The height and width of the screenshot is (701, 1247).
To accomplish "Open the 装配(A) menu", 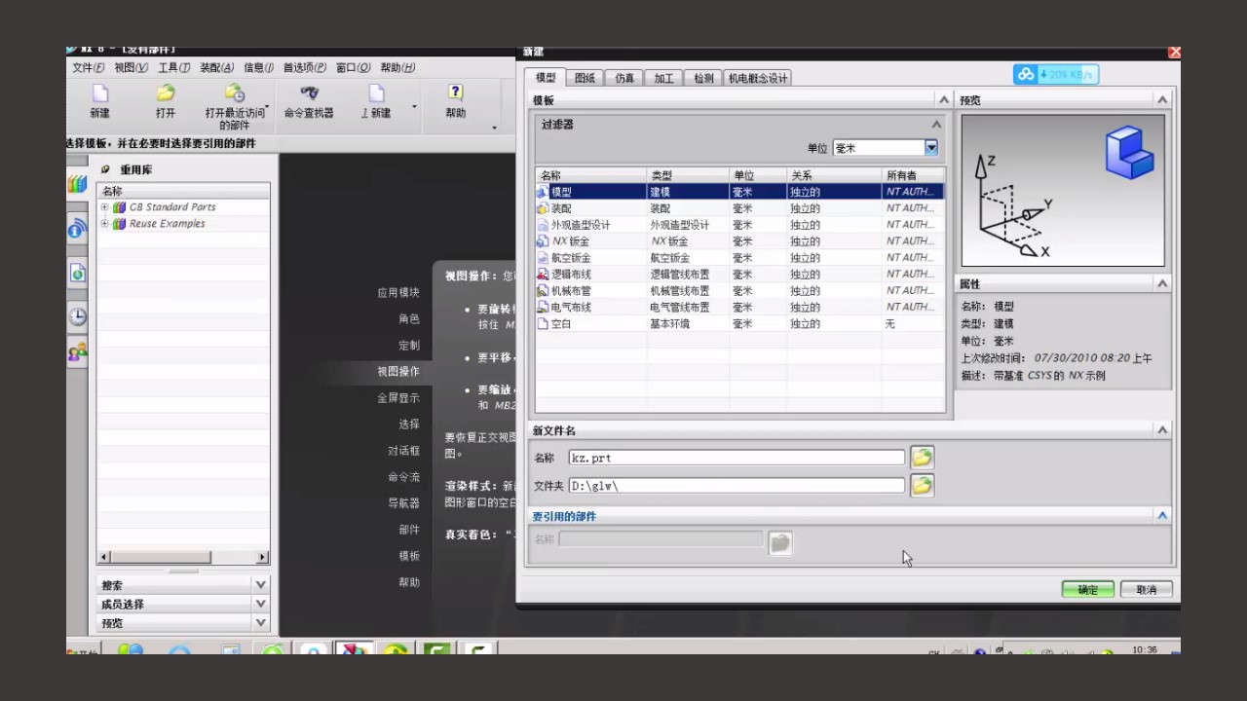I will click(x=217, y=67).
